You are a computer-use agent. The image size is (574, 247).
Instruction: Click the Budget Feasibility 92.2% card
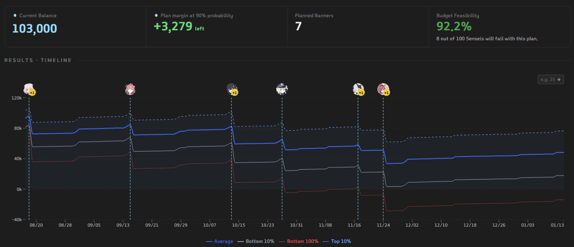pos(500,26)
